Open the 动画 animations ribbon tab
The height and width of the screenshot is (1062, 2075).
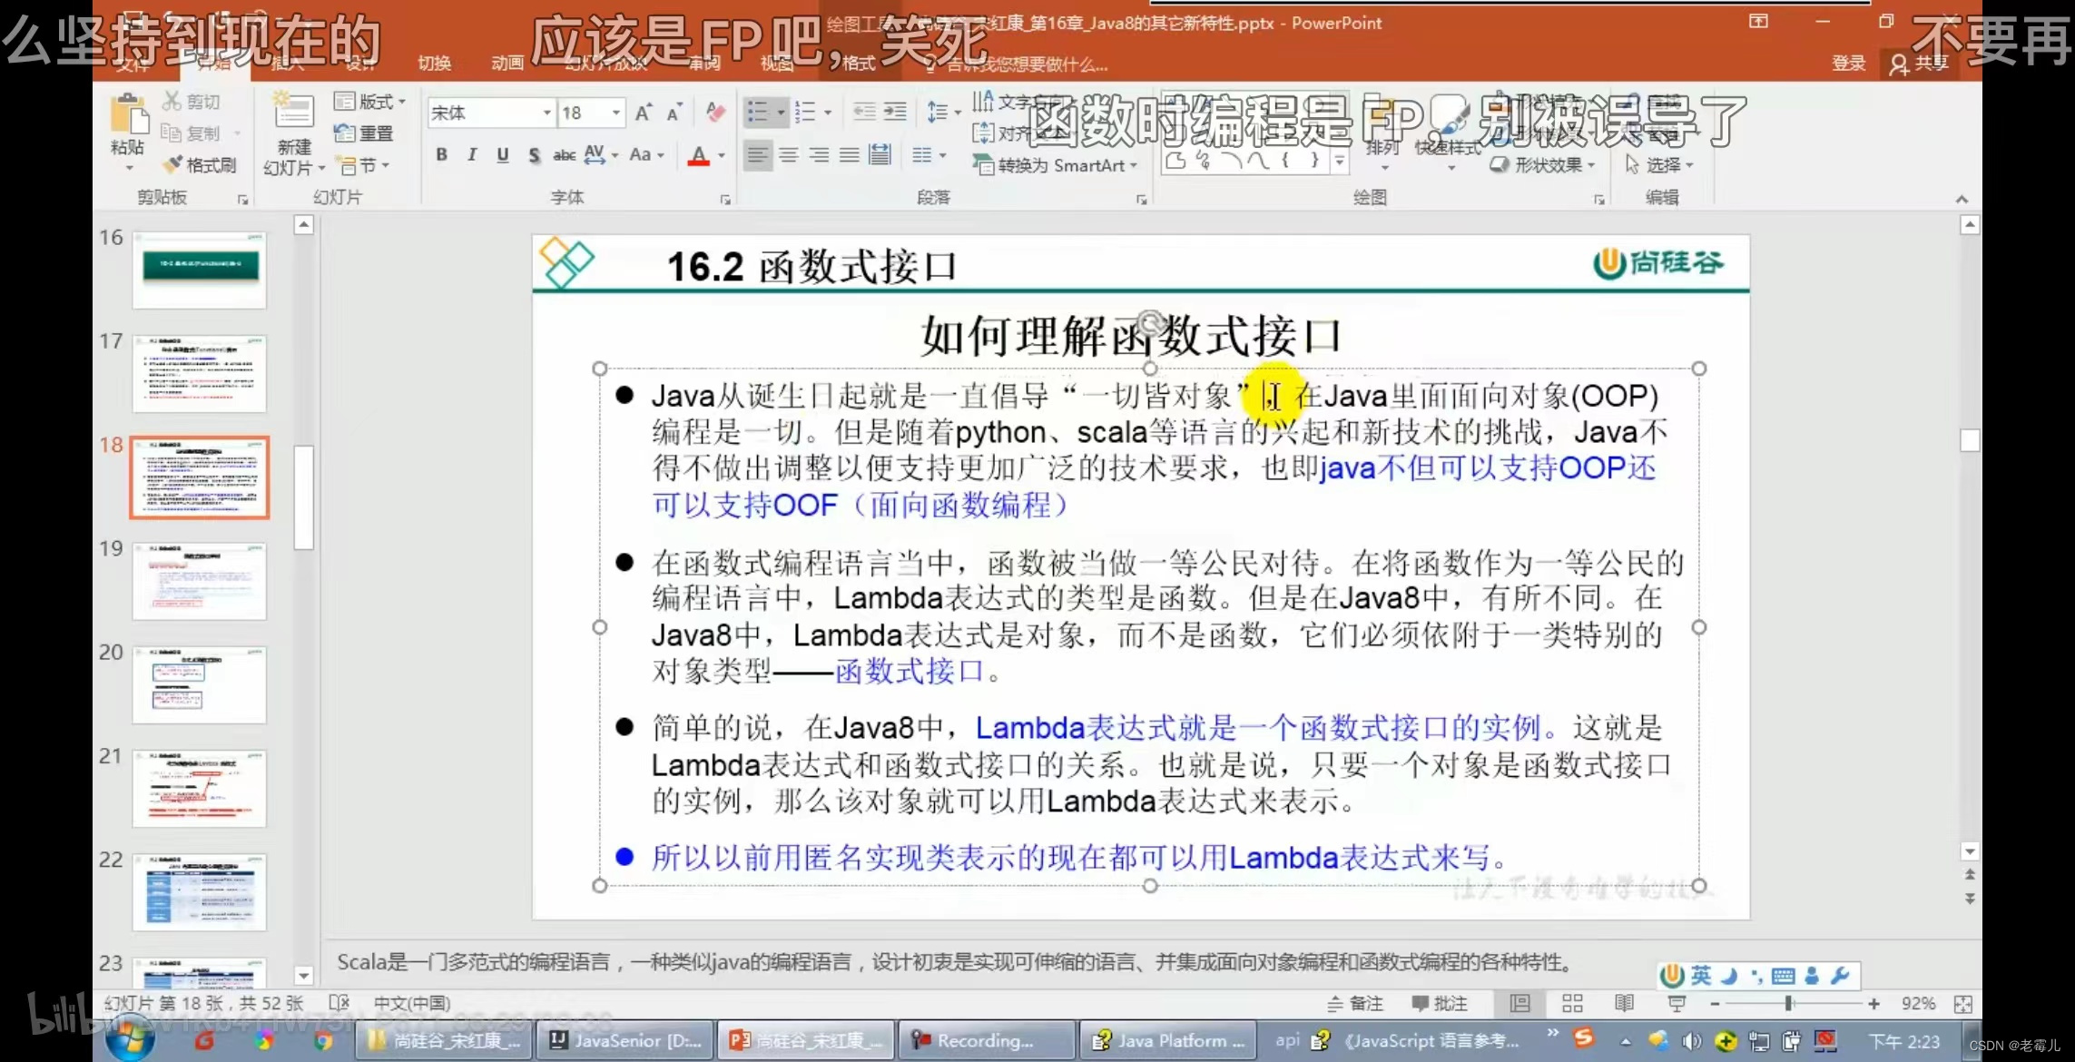pyautogui.click(x=507, y=63)
